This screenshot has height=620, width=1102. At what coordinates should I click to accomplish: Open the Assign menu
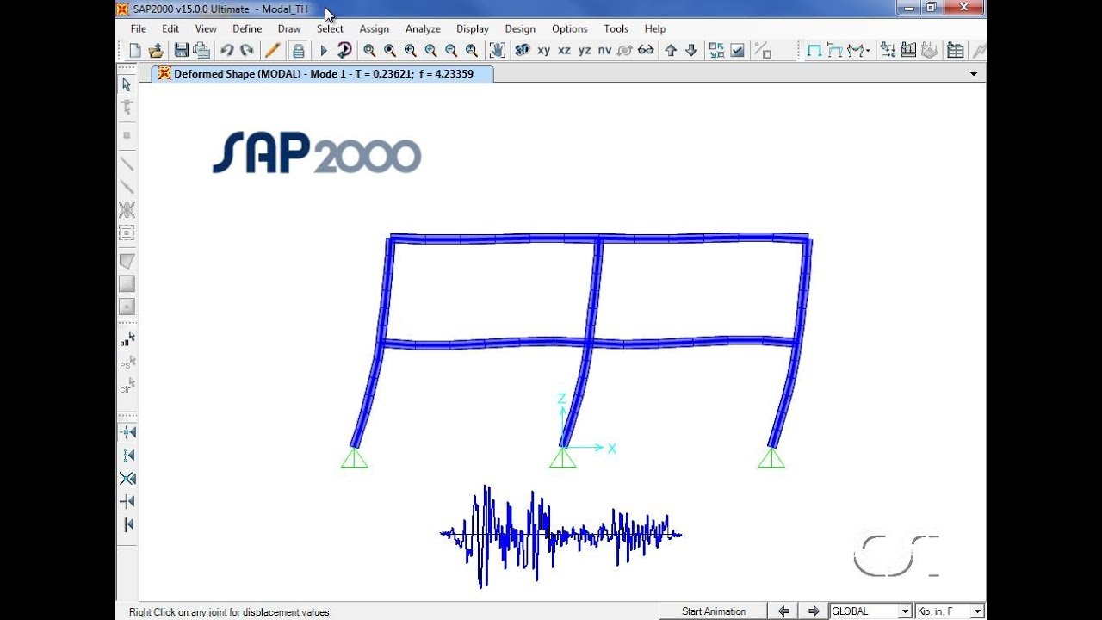coord(375,28)
